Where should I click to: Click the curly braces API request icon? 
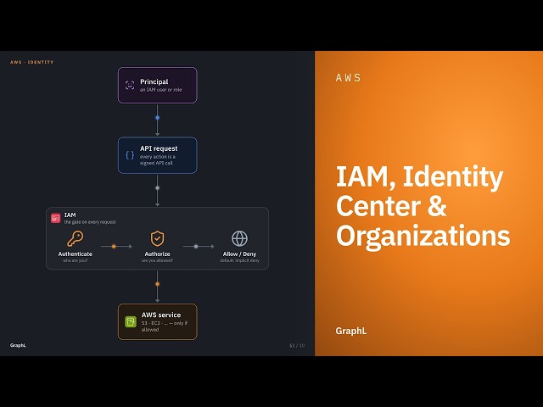point(130,155)
